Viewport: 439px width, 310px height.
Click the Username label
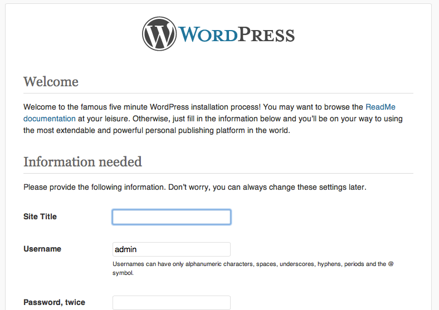click(x=42, y=249)
